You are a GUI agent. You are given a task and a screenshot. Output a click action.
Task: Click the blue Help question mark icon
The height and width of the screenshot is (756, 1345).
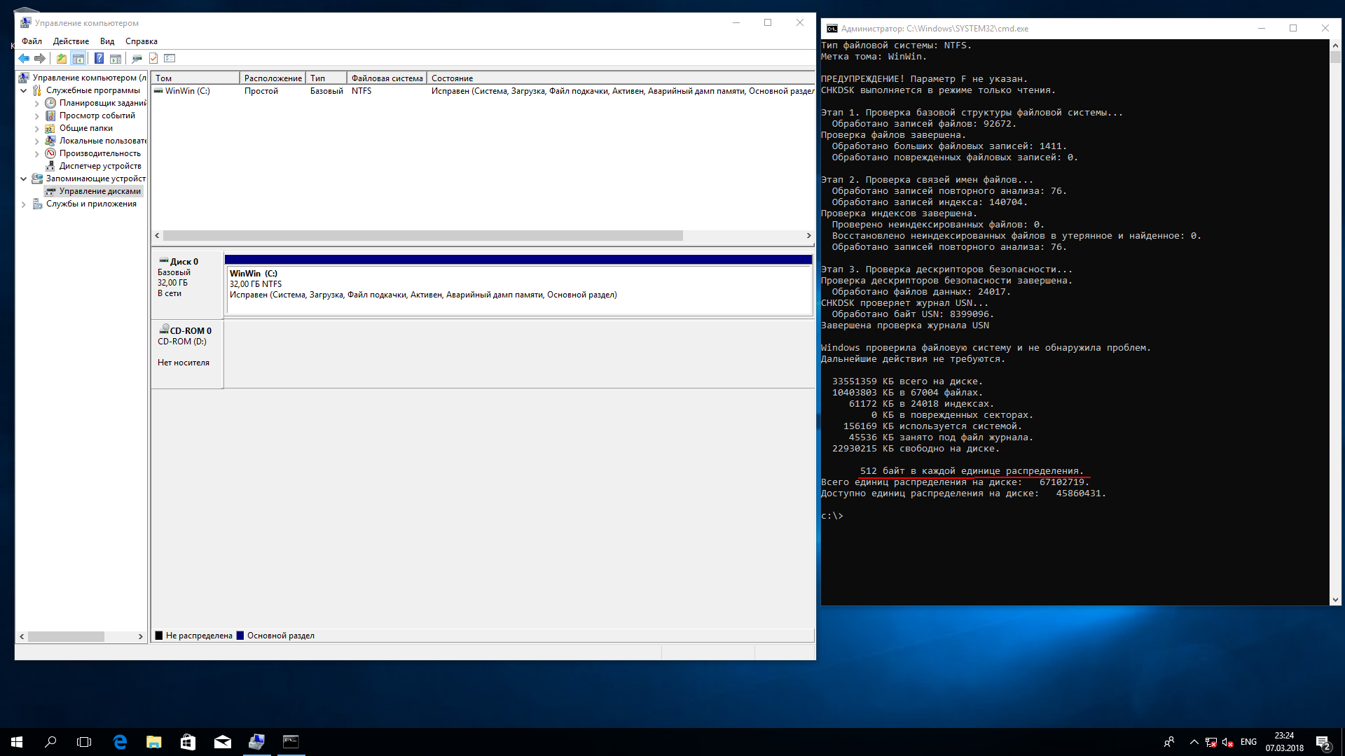(x=99, y=59)
